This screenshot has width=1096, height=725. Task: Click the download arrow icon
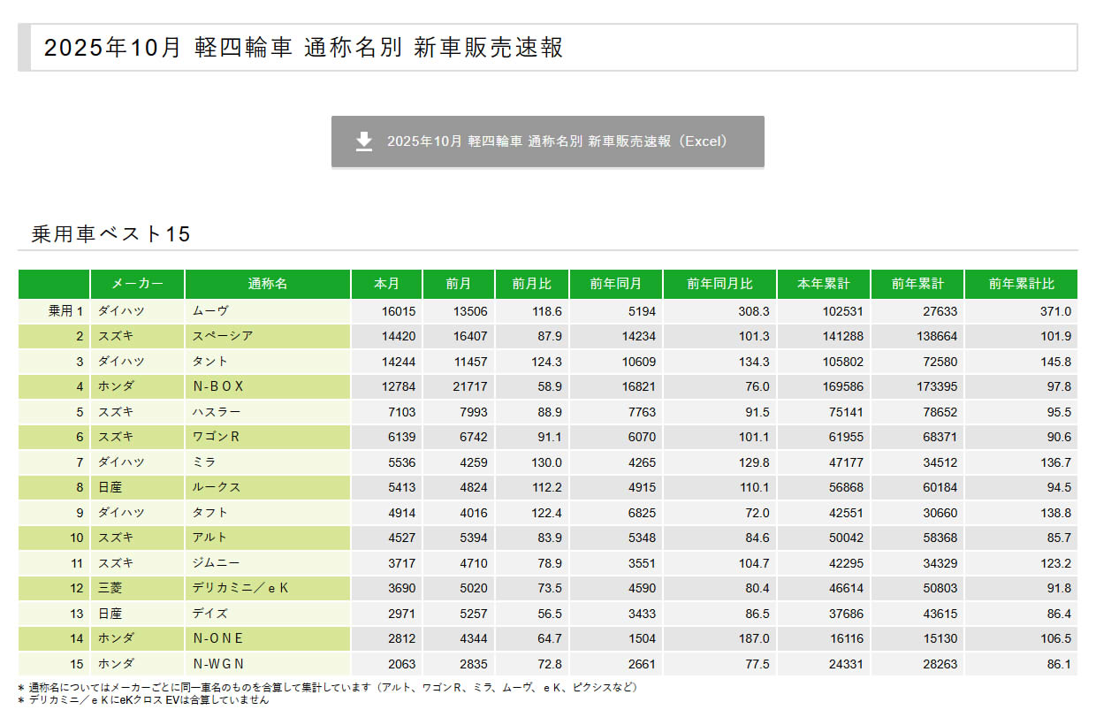[x=364, y=141]
